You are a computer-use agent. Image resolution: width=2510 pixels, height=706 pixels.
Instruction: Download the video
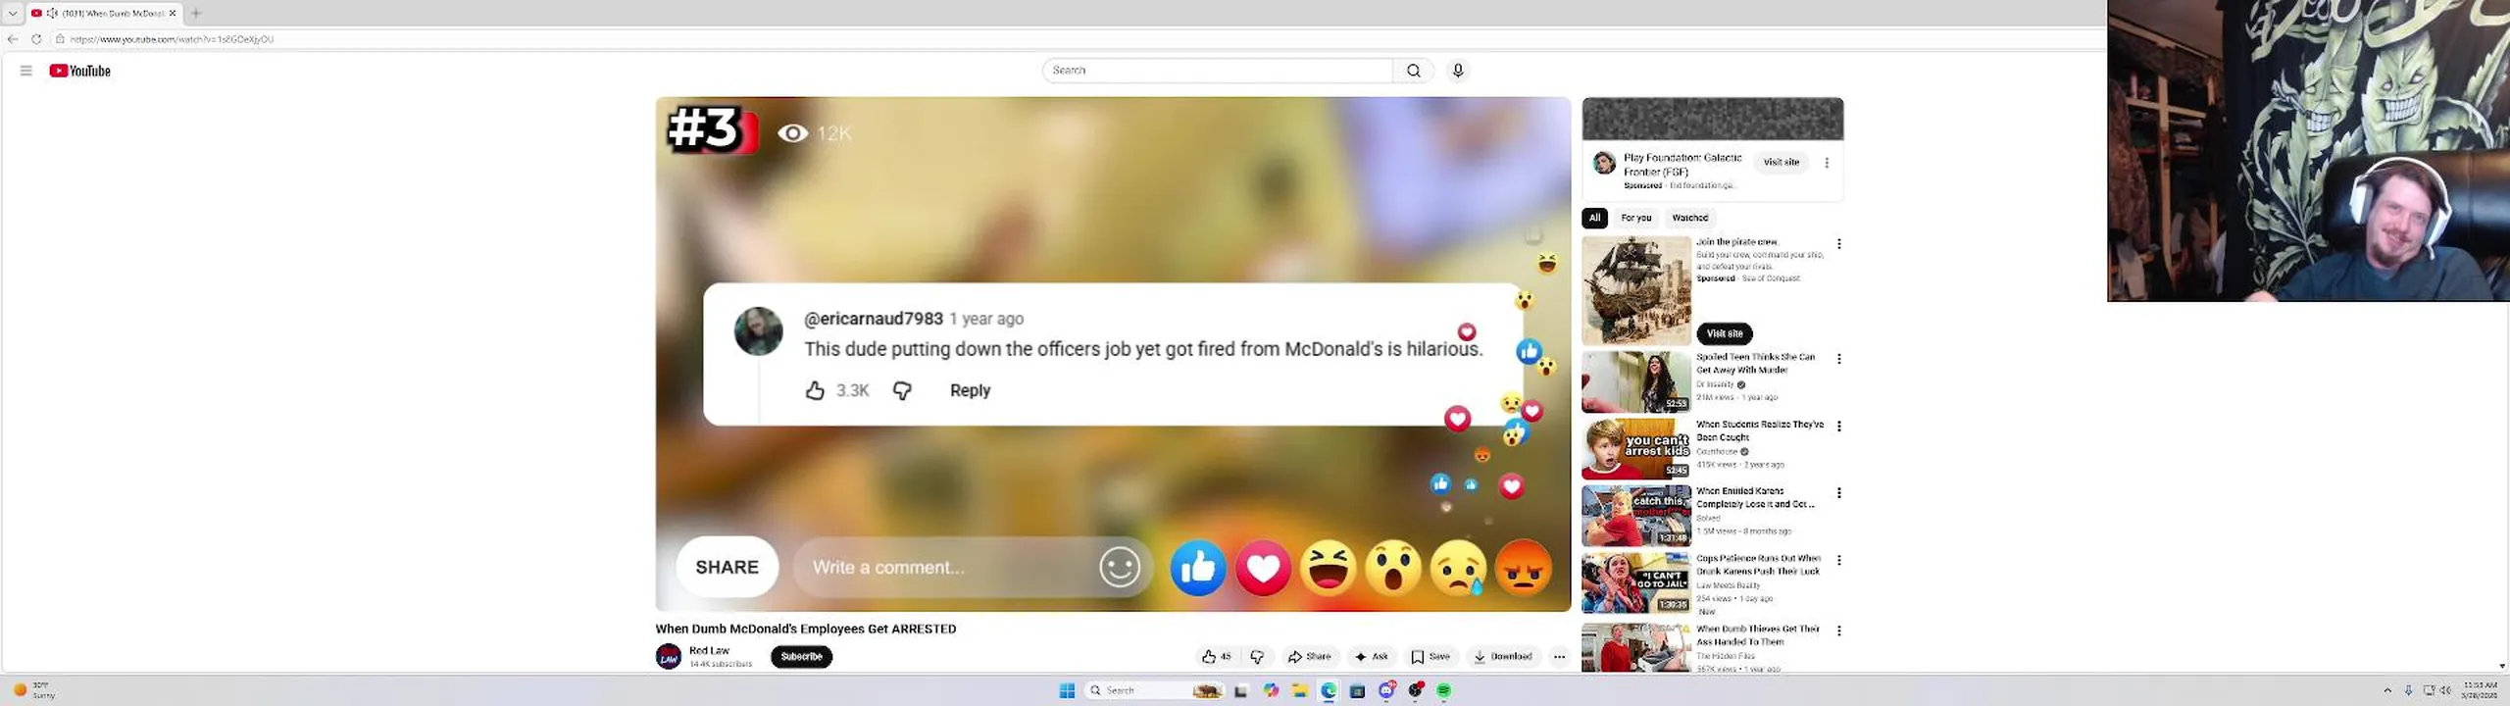[x=1502, y=657]
